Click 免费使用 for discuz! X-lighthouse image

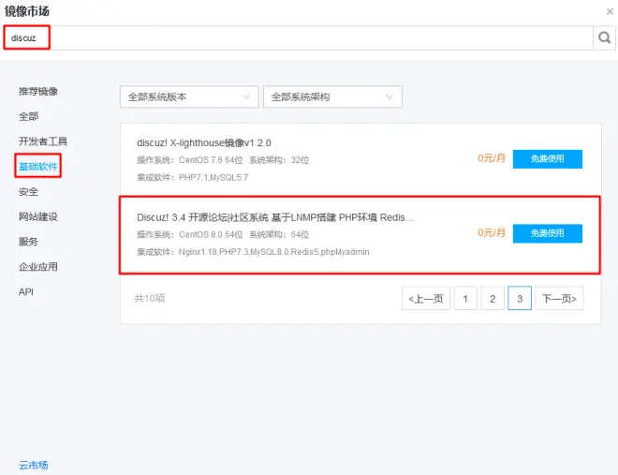[548, 159]
